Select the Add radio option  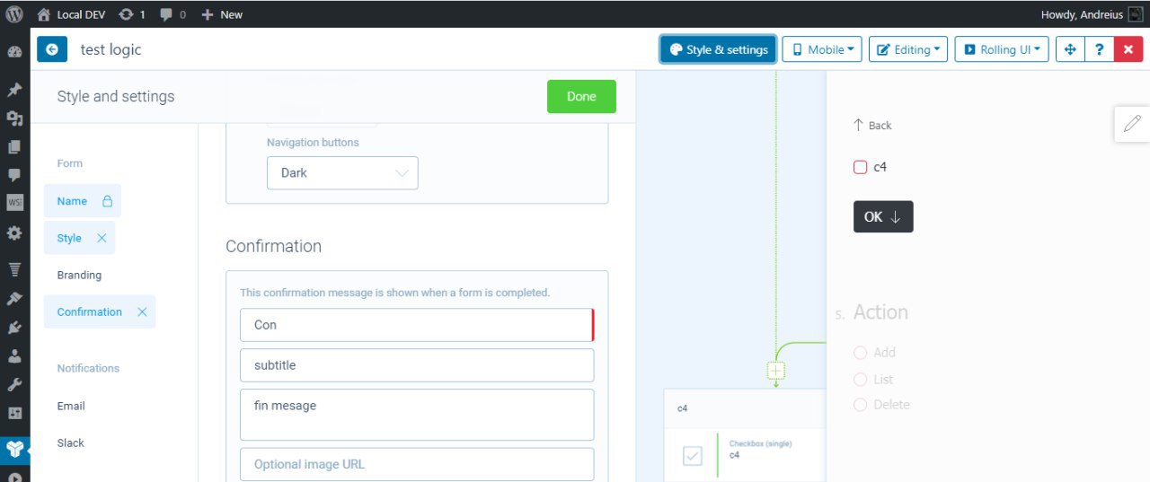860,353
